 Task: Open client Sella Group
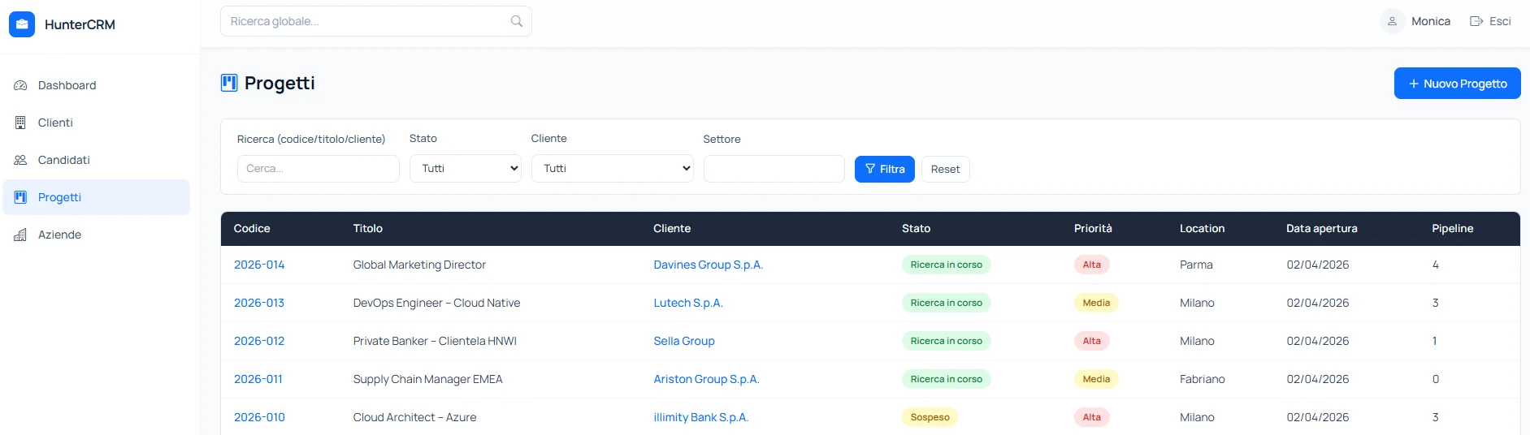click(x=684, y=341)
